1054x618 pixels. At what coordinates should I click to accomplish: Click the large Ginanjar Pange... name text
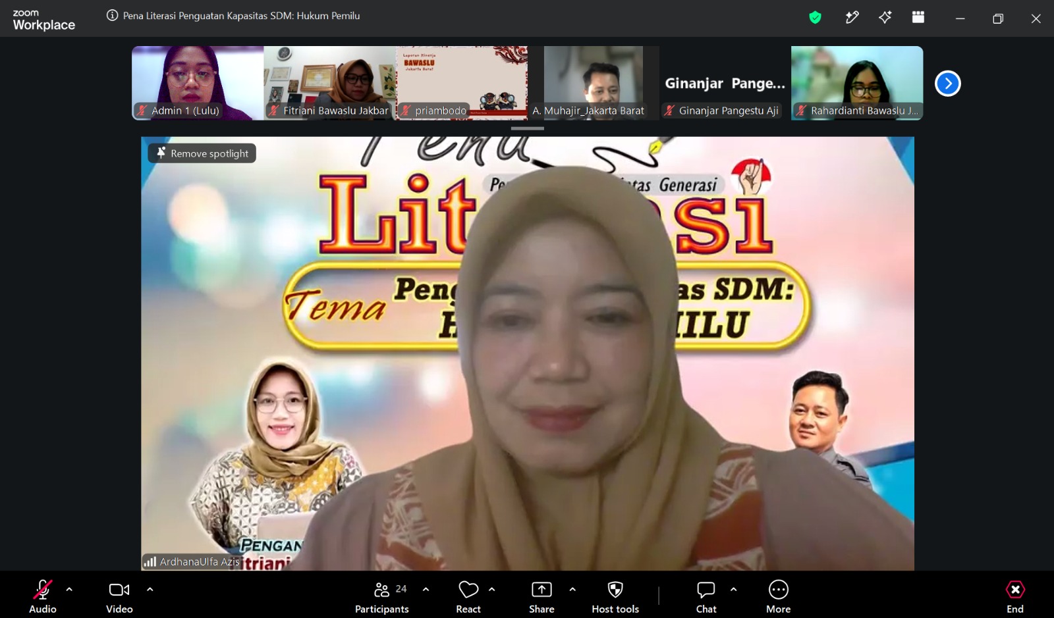point(725,84)
